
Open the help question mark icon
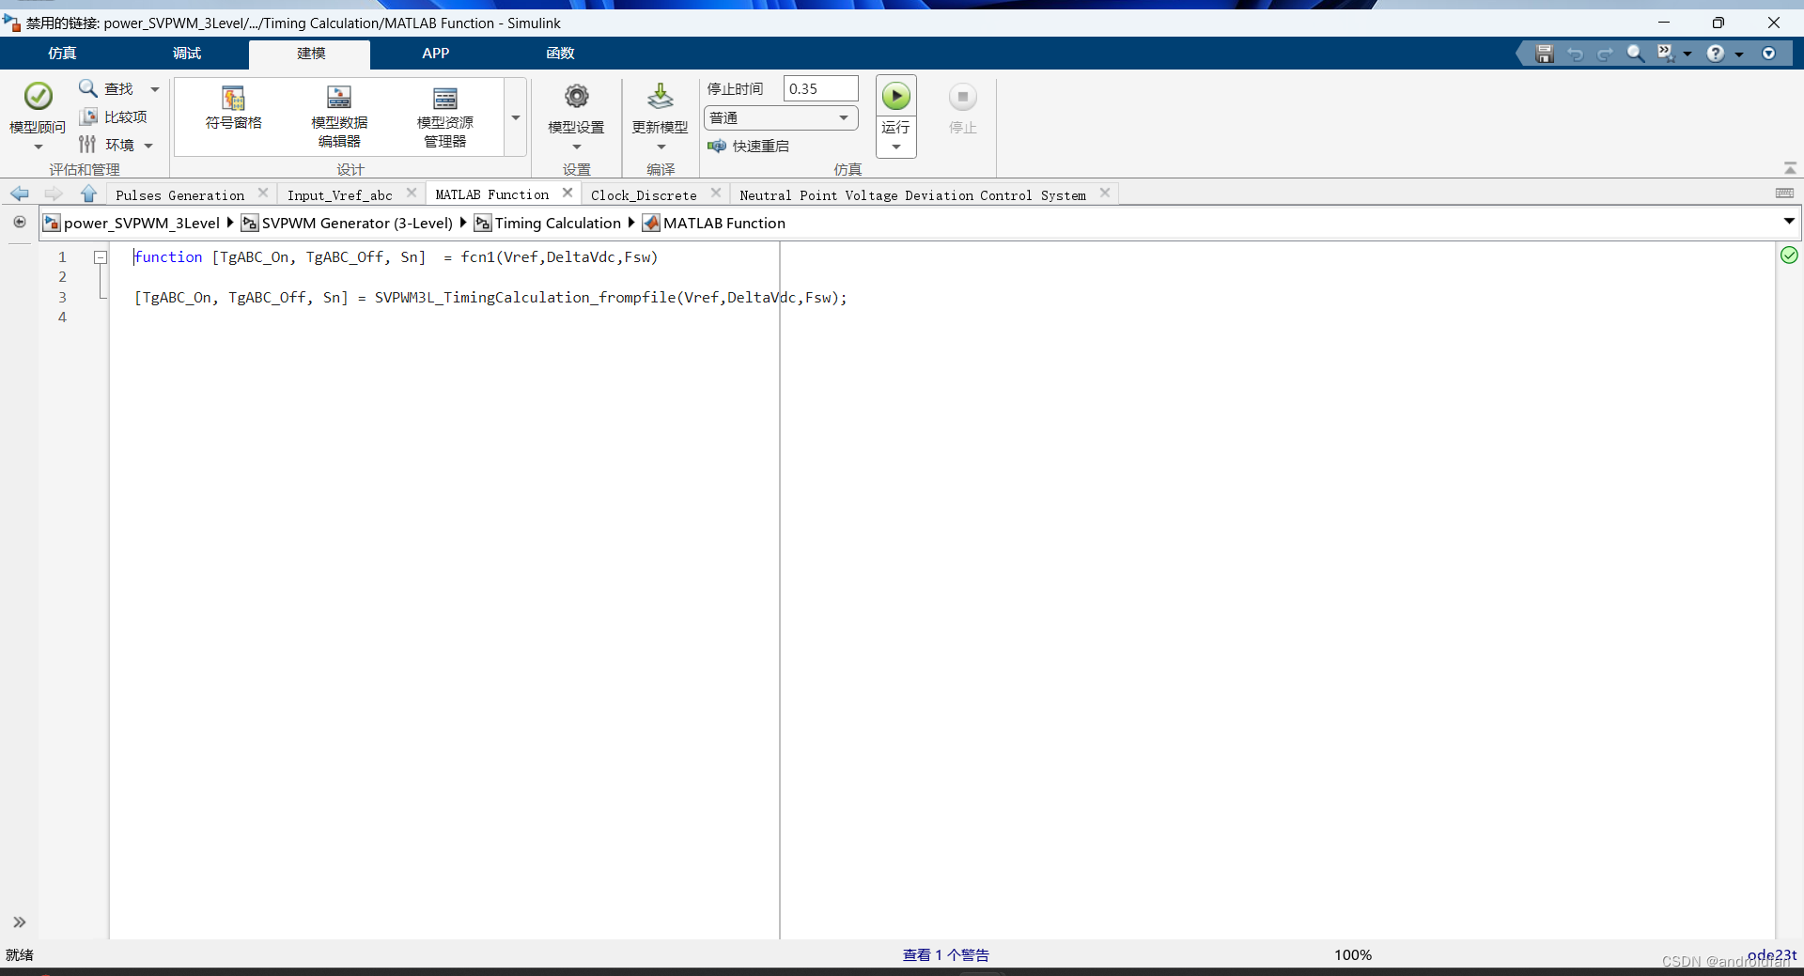1716,54
